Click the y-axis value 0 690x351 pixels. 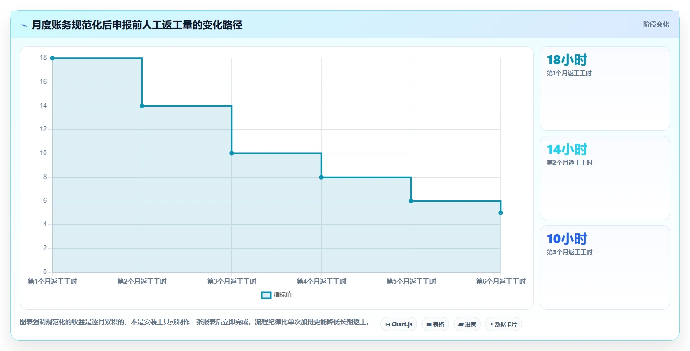[x=45, y=272]
